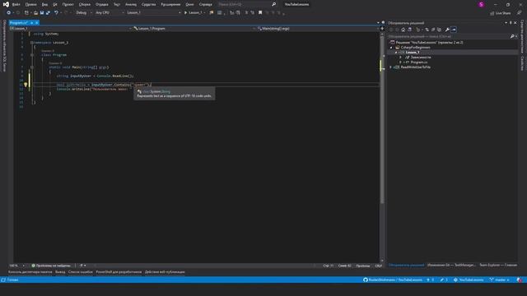The width and height of the screenshot is (527, 296).
Task: Click the navigate backward toolbar icon
Action: pyautogui.click(x=8, y=13)
